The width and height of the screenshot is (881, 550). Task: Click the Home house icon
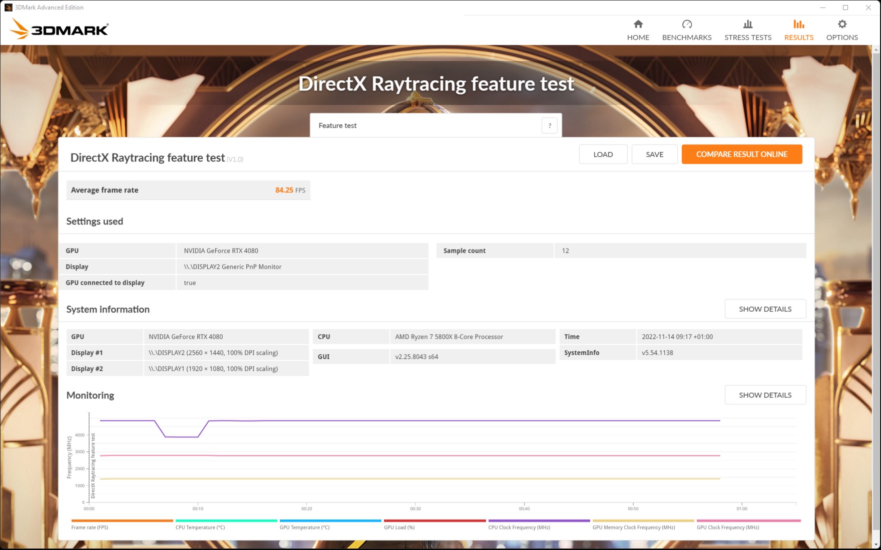click(x=638, y=24)
